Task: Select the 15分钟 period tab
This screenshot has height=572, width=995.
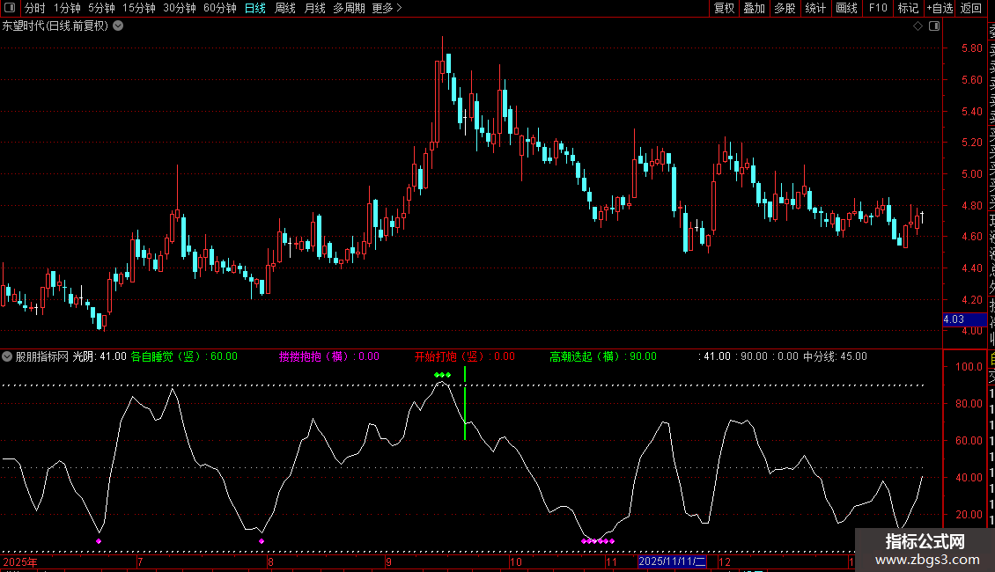Action: (139, 8)
